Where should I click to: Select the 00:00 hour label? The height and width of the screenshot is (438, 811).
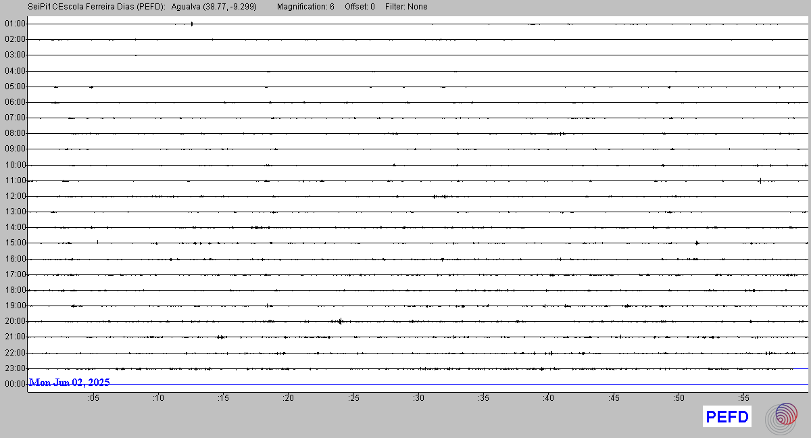point(15,384)
